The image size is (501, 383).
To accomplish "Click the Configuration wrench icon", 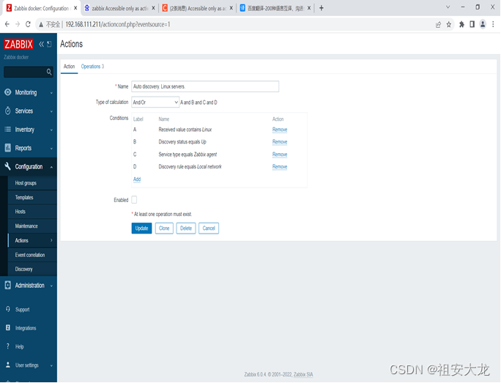I will [8, 166].
